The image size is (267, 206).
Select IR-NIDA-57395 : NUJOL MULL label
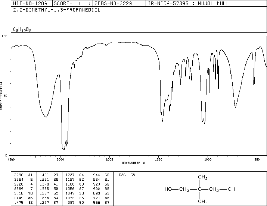pyautogui.click(x=189, y=3)
